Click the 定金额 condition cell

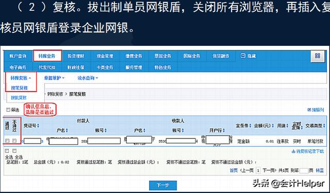click(243, 142)
